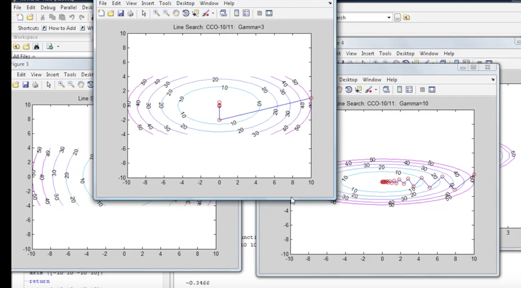
Task: Activate Zoom Out tool in Gamma=3 figure
Action: point(166,13)
